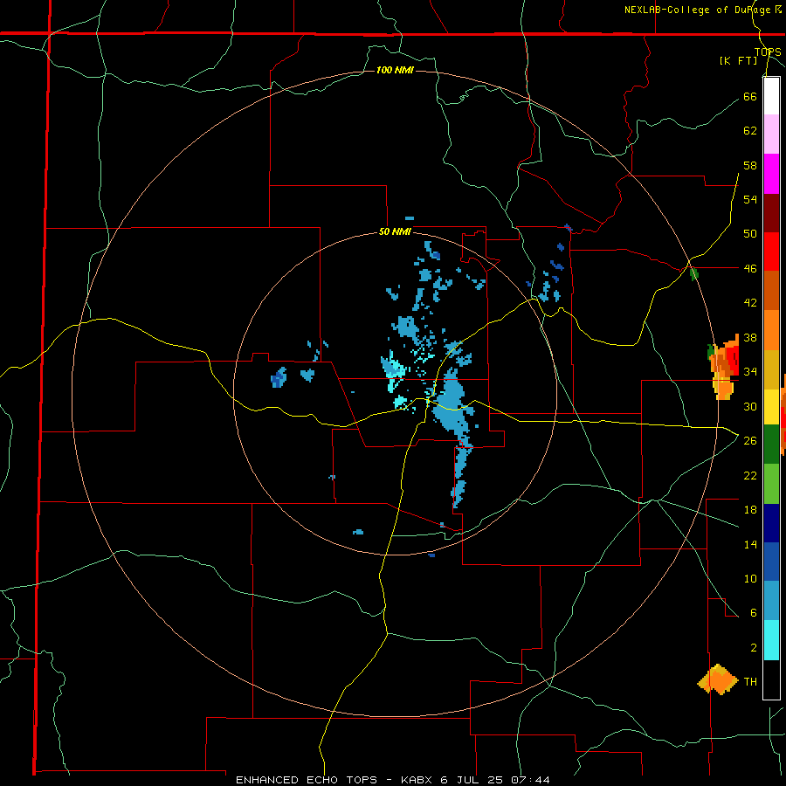Click the "TH" legend label
Image resolution: width=786 pixels, height=786 pixels.
pos(750,682)
